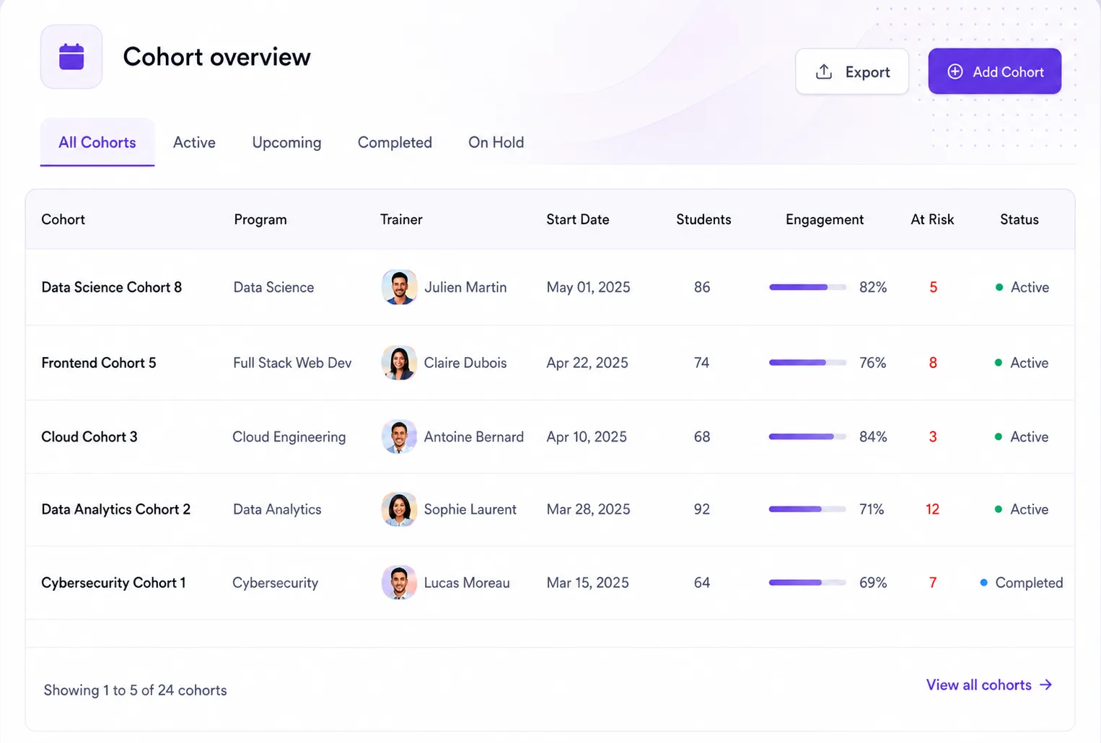Click the arrow icon next to View all cohorts

pyautogui.click(x=1045, y=685)
